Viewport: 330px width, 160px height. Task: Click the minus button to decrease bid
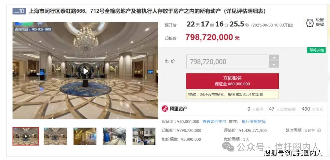click(x=273, y=65)
